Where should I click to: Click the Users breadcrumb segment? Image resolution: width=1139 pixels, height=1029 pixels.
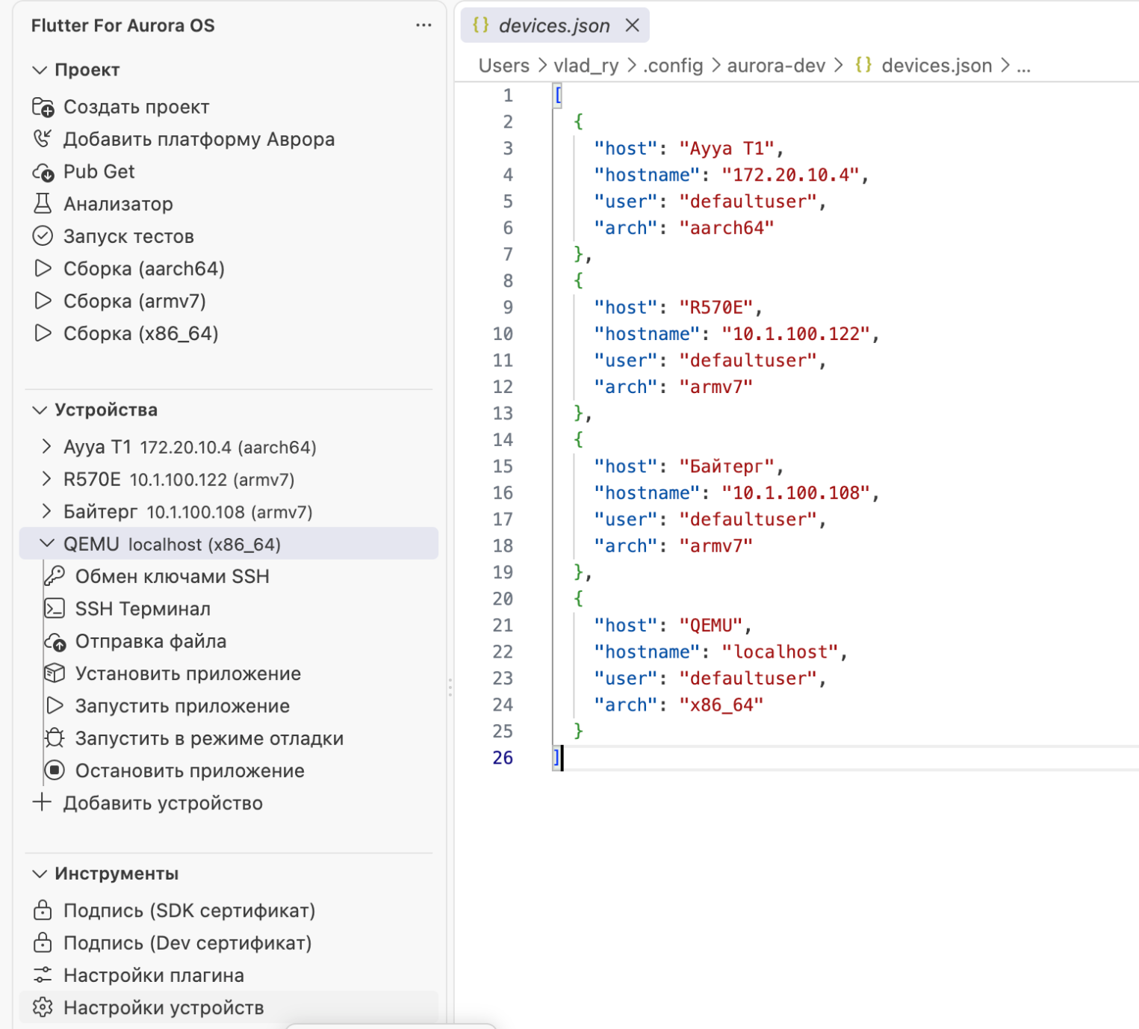[x=503, y=66]
